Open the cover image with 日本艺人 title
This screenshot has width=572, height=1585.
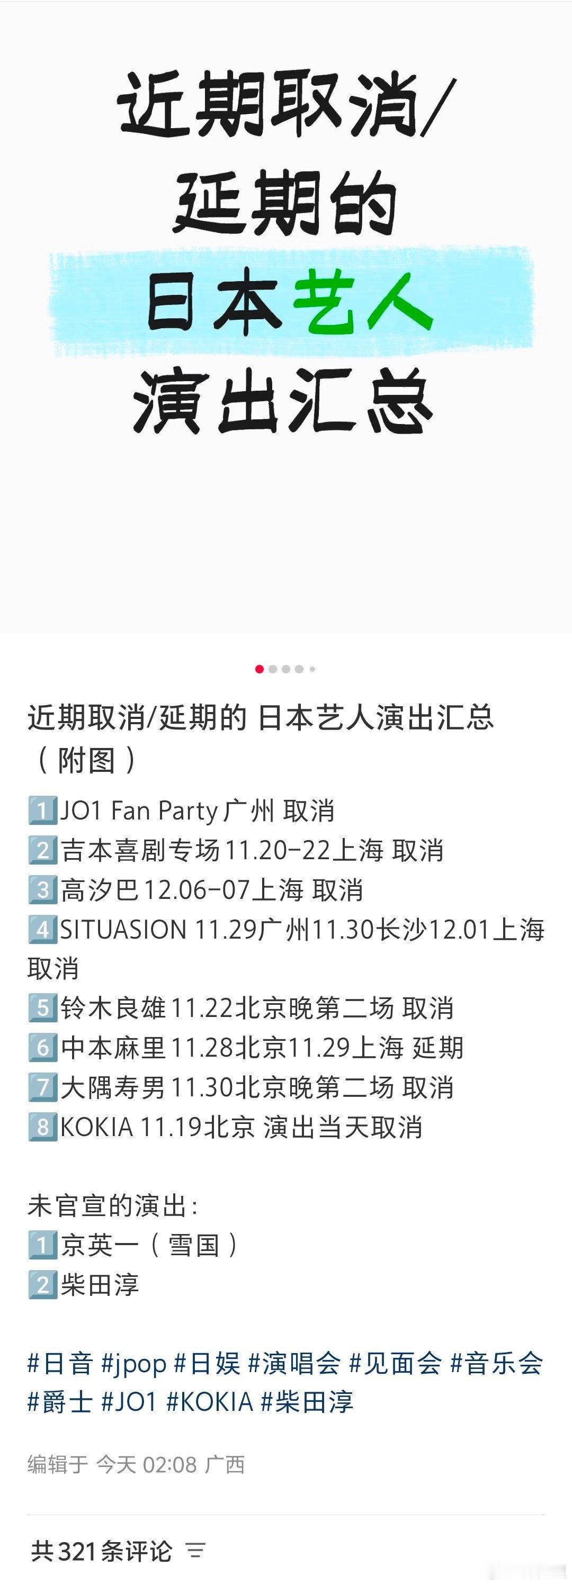pos(285,317)
